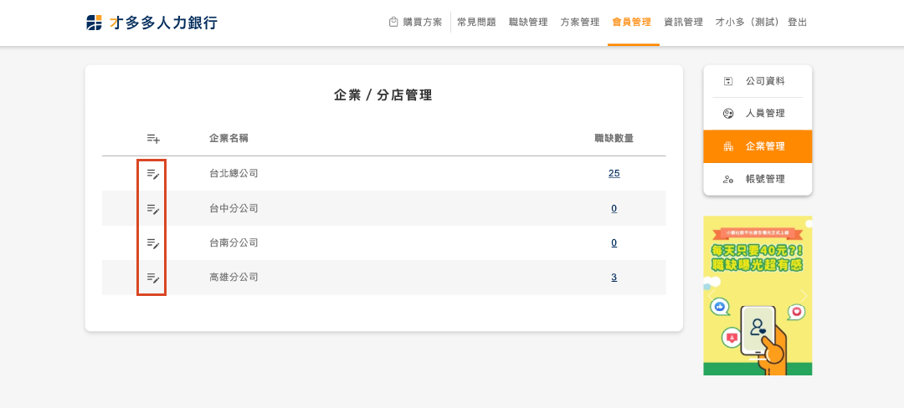Log out via 登出 link

[x=798, y=23]
